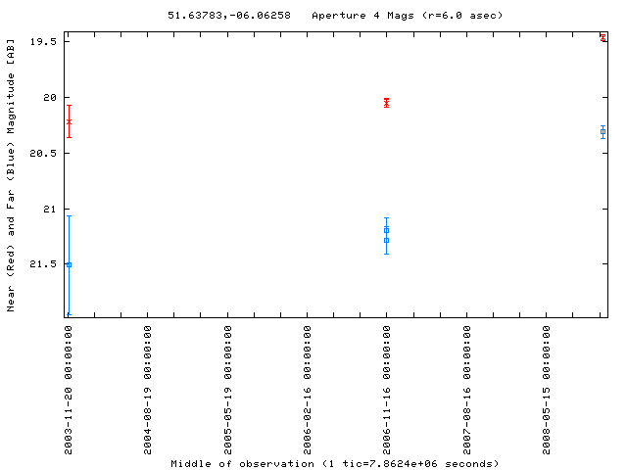This screenshot has width=627, height=470.
Task: Select the blue square marker at 2003-11-20
Action: click(x=70, y=265)
